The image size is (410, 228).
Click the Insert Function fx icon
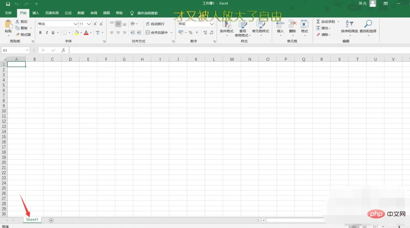pos(63,50)
